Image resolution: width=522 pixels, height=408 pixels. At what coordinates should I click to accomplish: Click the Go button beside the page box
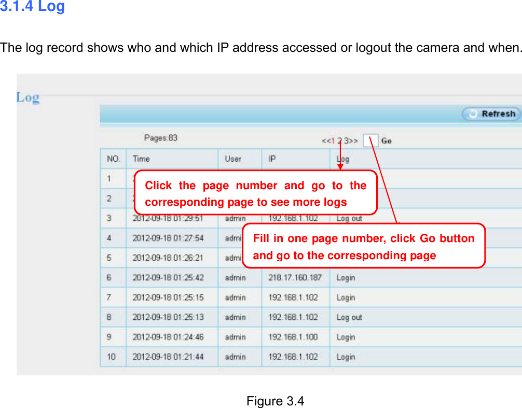click(386, 141)
